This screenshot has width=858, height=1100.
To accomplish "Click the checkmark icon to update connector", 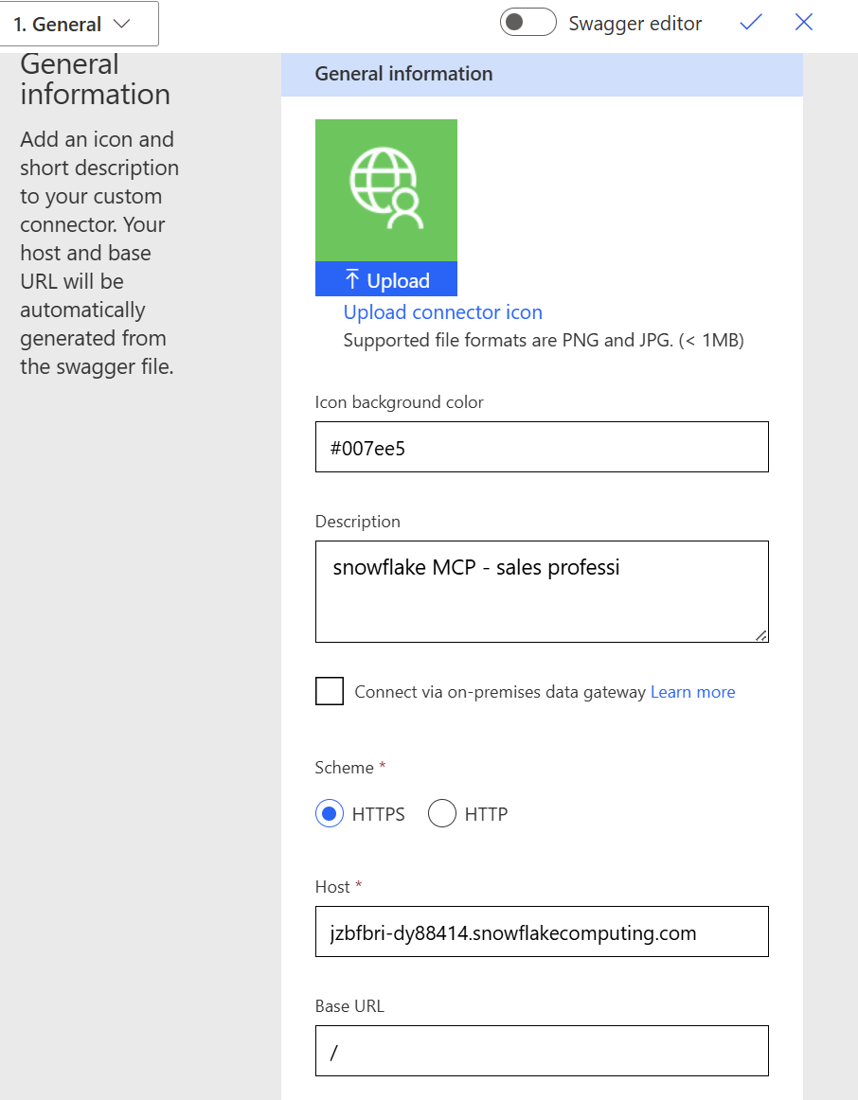I will pyautogui.click(x=751, y=23).
